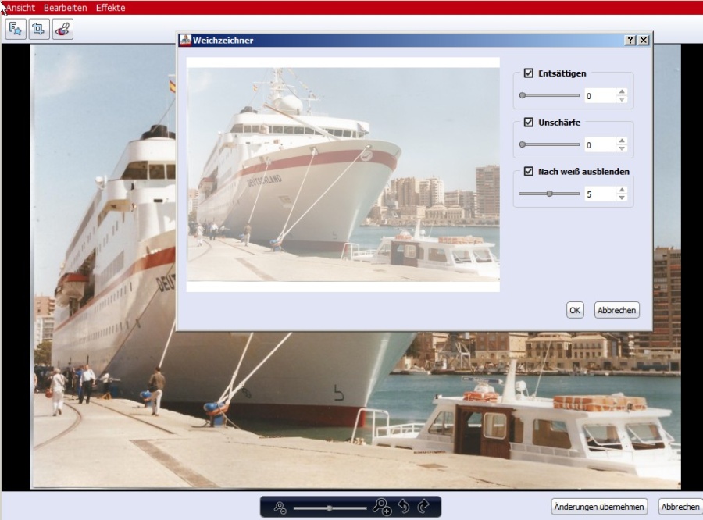Click Abbrechen in the bottom bar
Image resolution: width=703 pixels, height=520 pixels.
[x=680, y=507]
